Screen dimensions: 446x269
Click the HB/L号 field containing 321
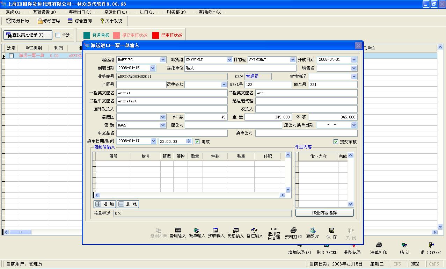(x=333, y=85)
